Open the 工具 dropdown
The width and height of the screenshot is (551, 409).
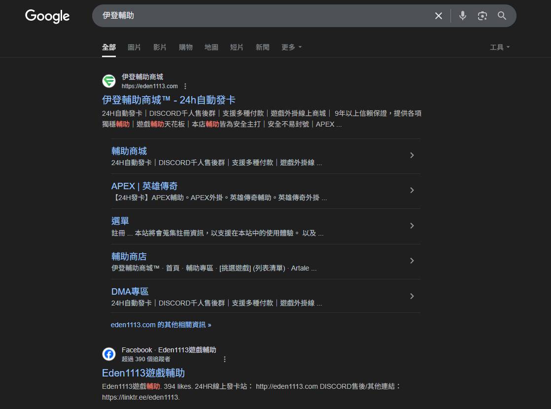coord(500,47)
